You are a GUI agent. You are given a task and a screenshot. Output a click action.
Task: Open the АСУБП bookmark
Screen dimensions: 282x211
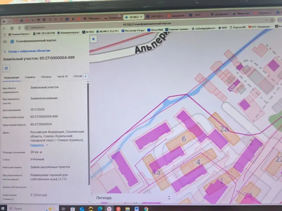tap(88, 32)
